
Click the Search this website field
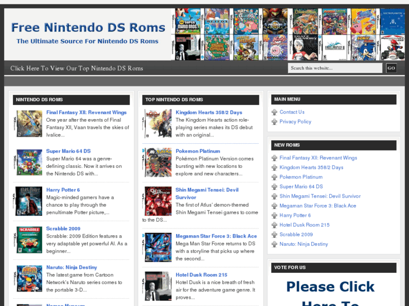(335, 68)
